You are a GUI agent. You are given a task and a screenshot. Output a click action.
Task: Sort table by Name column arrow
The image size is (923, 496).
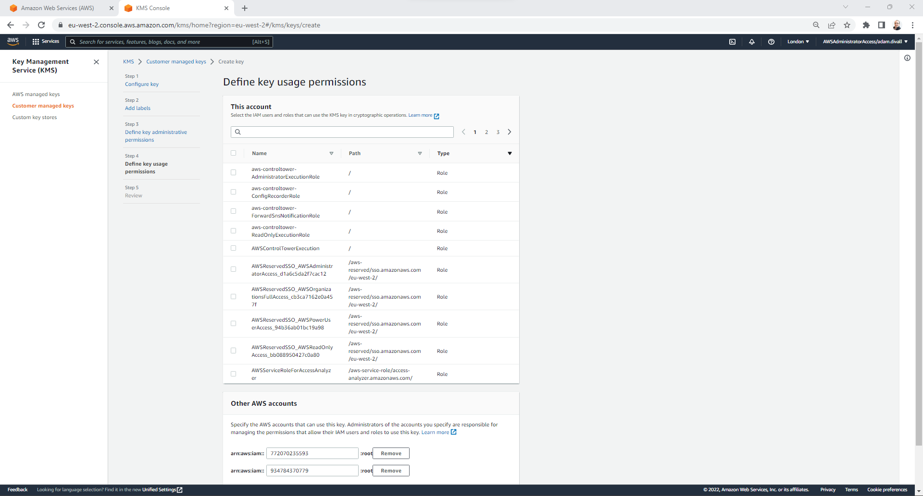click(x=331, y=154)
